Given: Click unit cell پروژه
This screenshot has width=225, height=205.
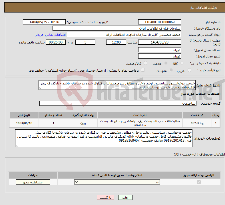Looking at the screenshot, I should click(x=83, y=123).
